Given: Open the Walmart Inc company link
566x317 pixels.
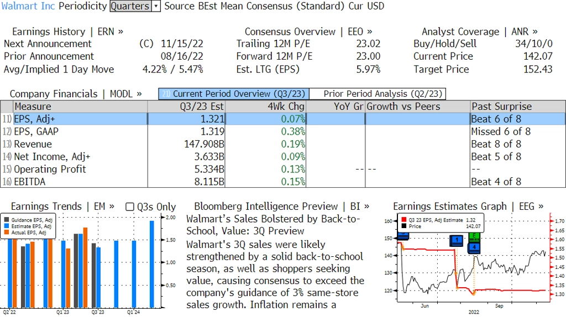Looking at the screenshot, I should click(x=28, y=6).
